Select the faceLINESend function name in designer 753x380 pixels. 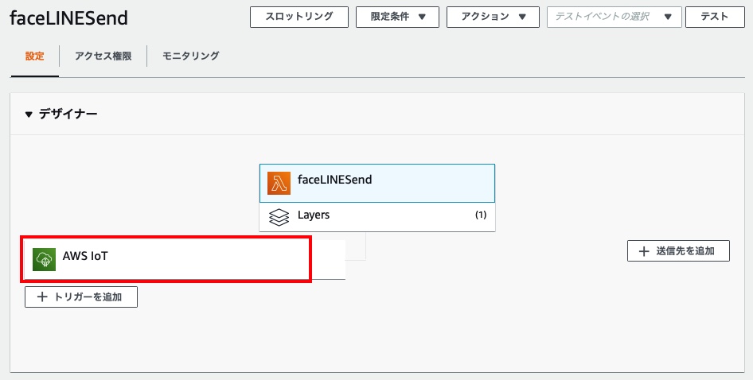point(334,180)
